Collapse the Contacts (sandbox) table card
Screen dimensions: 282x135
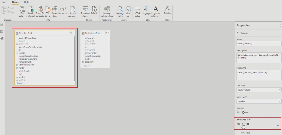tap(86, 66)
